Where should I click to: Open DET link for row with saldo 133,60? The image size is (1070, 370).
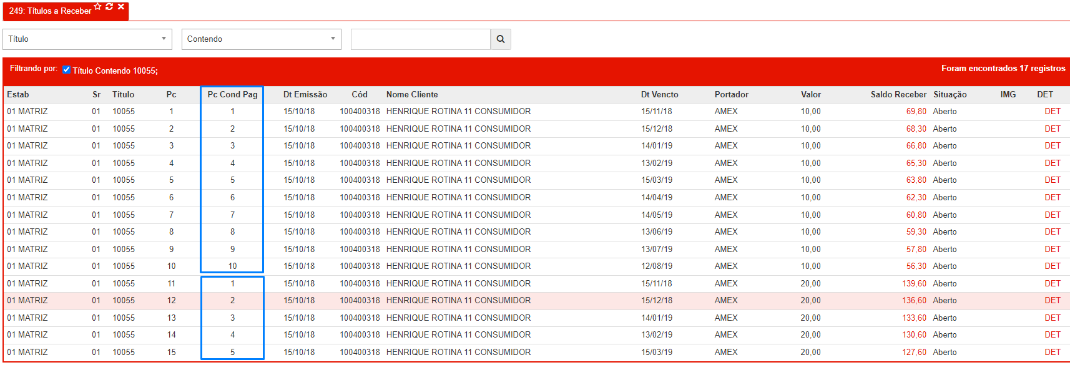point(1053,318)
